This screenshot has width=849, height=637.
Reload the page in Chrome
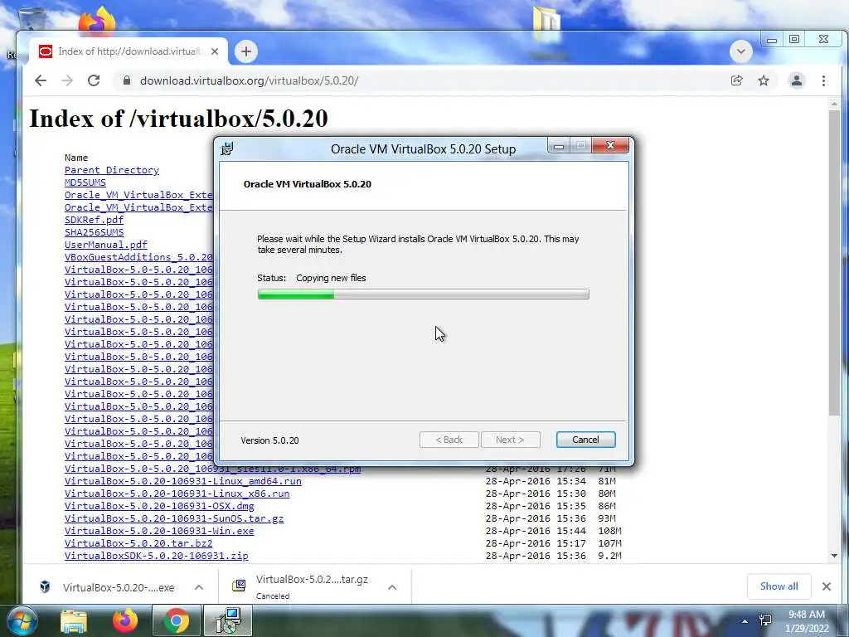pyautogui.click(x=94, y=80)
